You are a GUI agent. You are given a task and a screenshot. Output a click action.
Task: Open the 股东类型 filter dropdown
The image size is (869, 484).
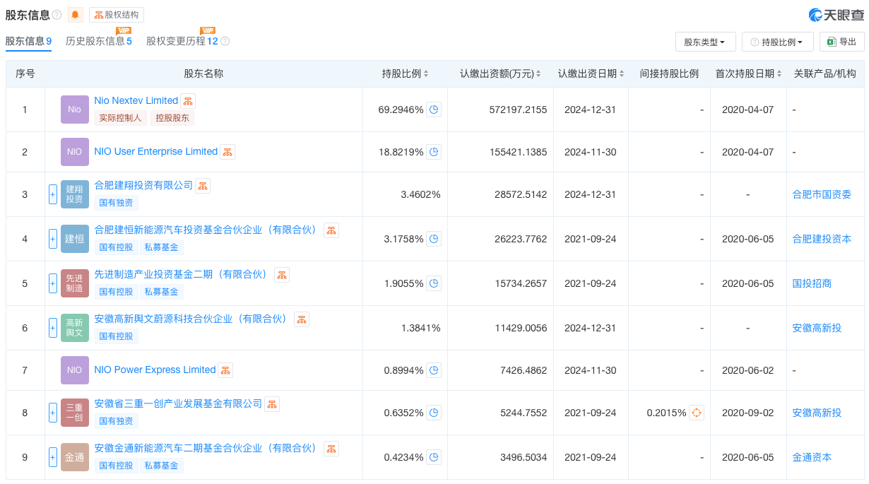(x=705, y=41)
